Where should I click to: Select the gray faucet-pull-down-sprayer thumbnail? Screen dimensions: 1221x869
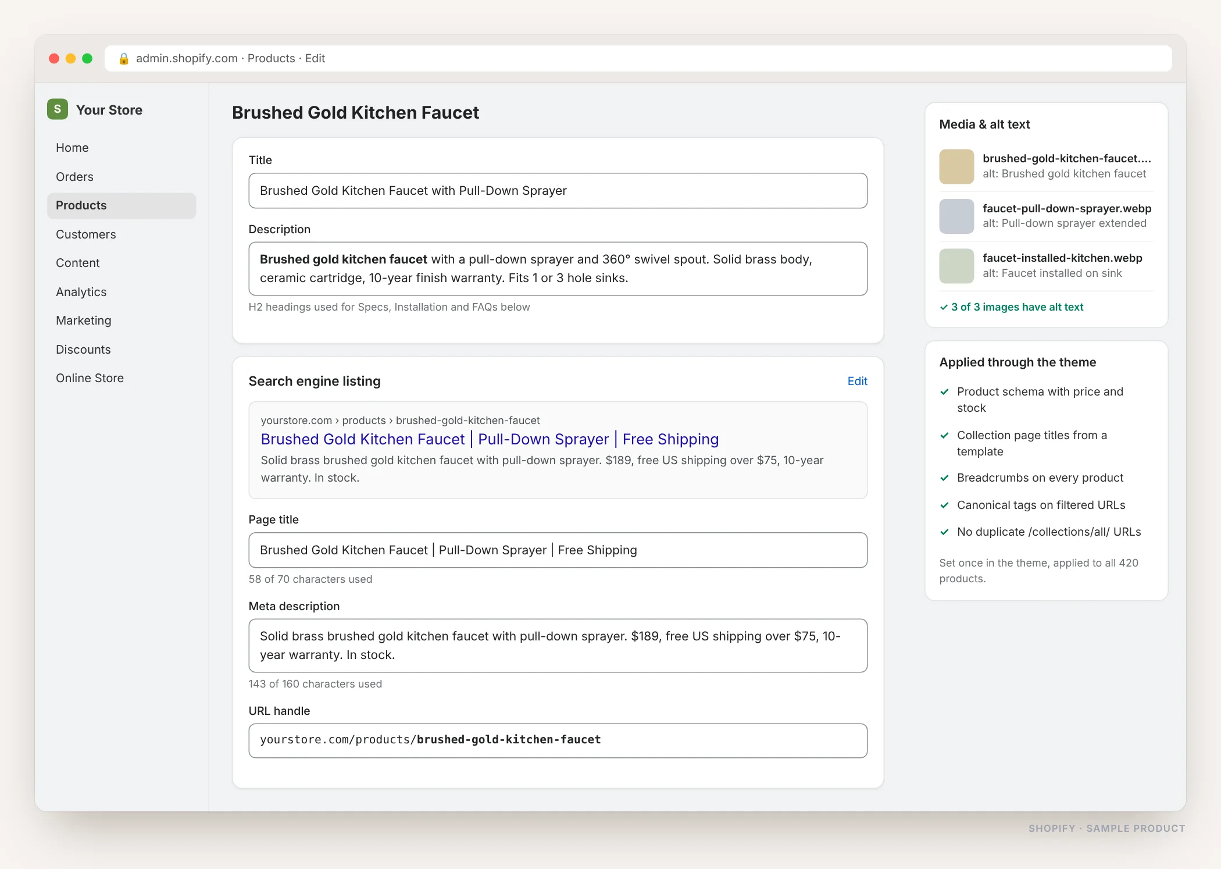(x=956, y=216)
